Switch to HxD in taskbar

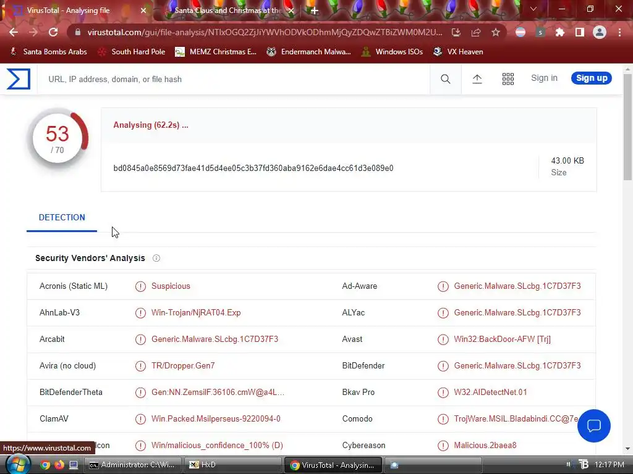coord(232,465)
